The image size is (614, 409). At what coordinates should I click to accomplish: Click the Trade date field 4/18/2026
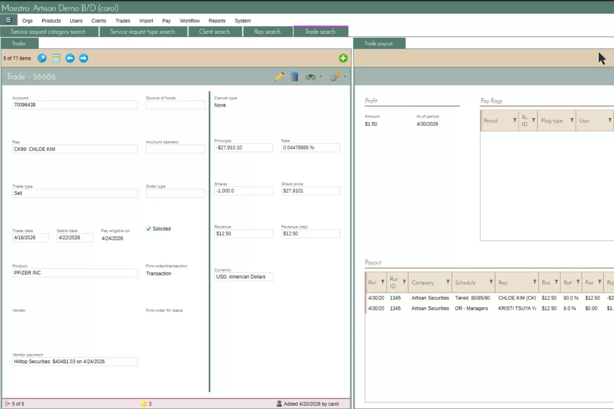(30, 238)
